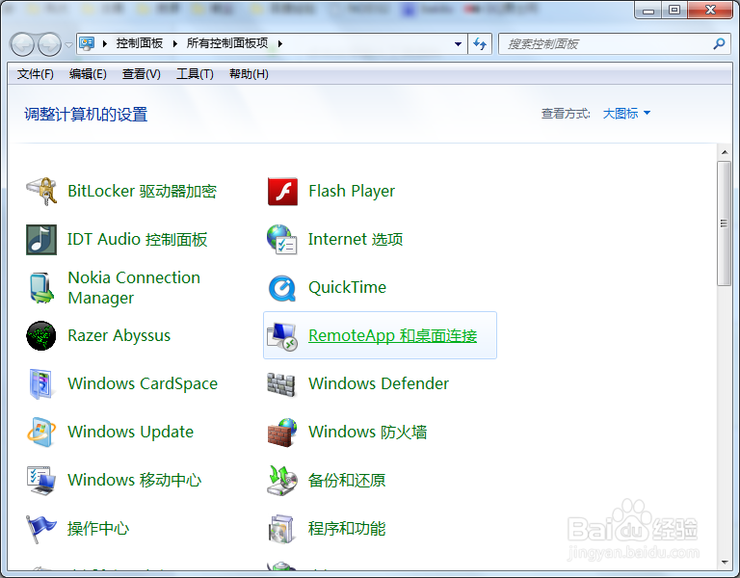
Task: Click the vertical scrollbar thumb
Action: (x=724, y=223)
